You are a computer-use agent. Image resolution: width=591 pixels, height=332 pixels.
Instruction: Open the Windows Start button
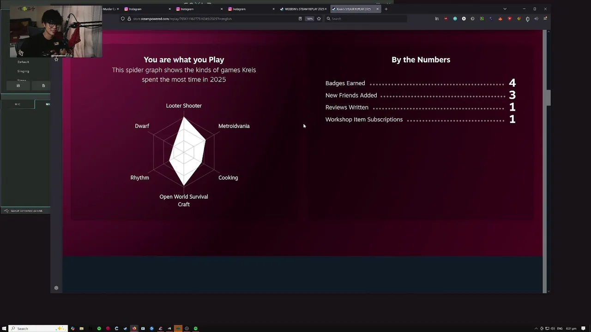pyautogui.click(x=5, y=328)
